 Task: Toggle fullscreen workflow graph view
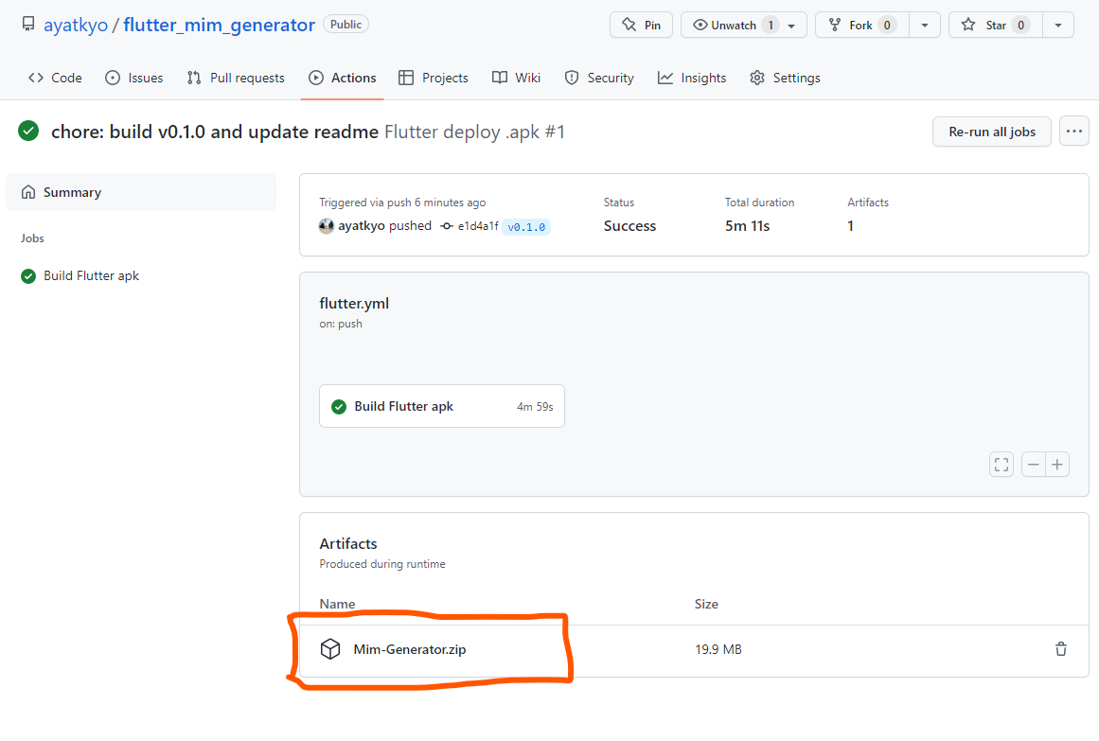pyautogui.click(x=1002, y=464)
